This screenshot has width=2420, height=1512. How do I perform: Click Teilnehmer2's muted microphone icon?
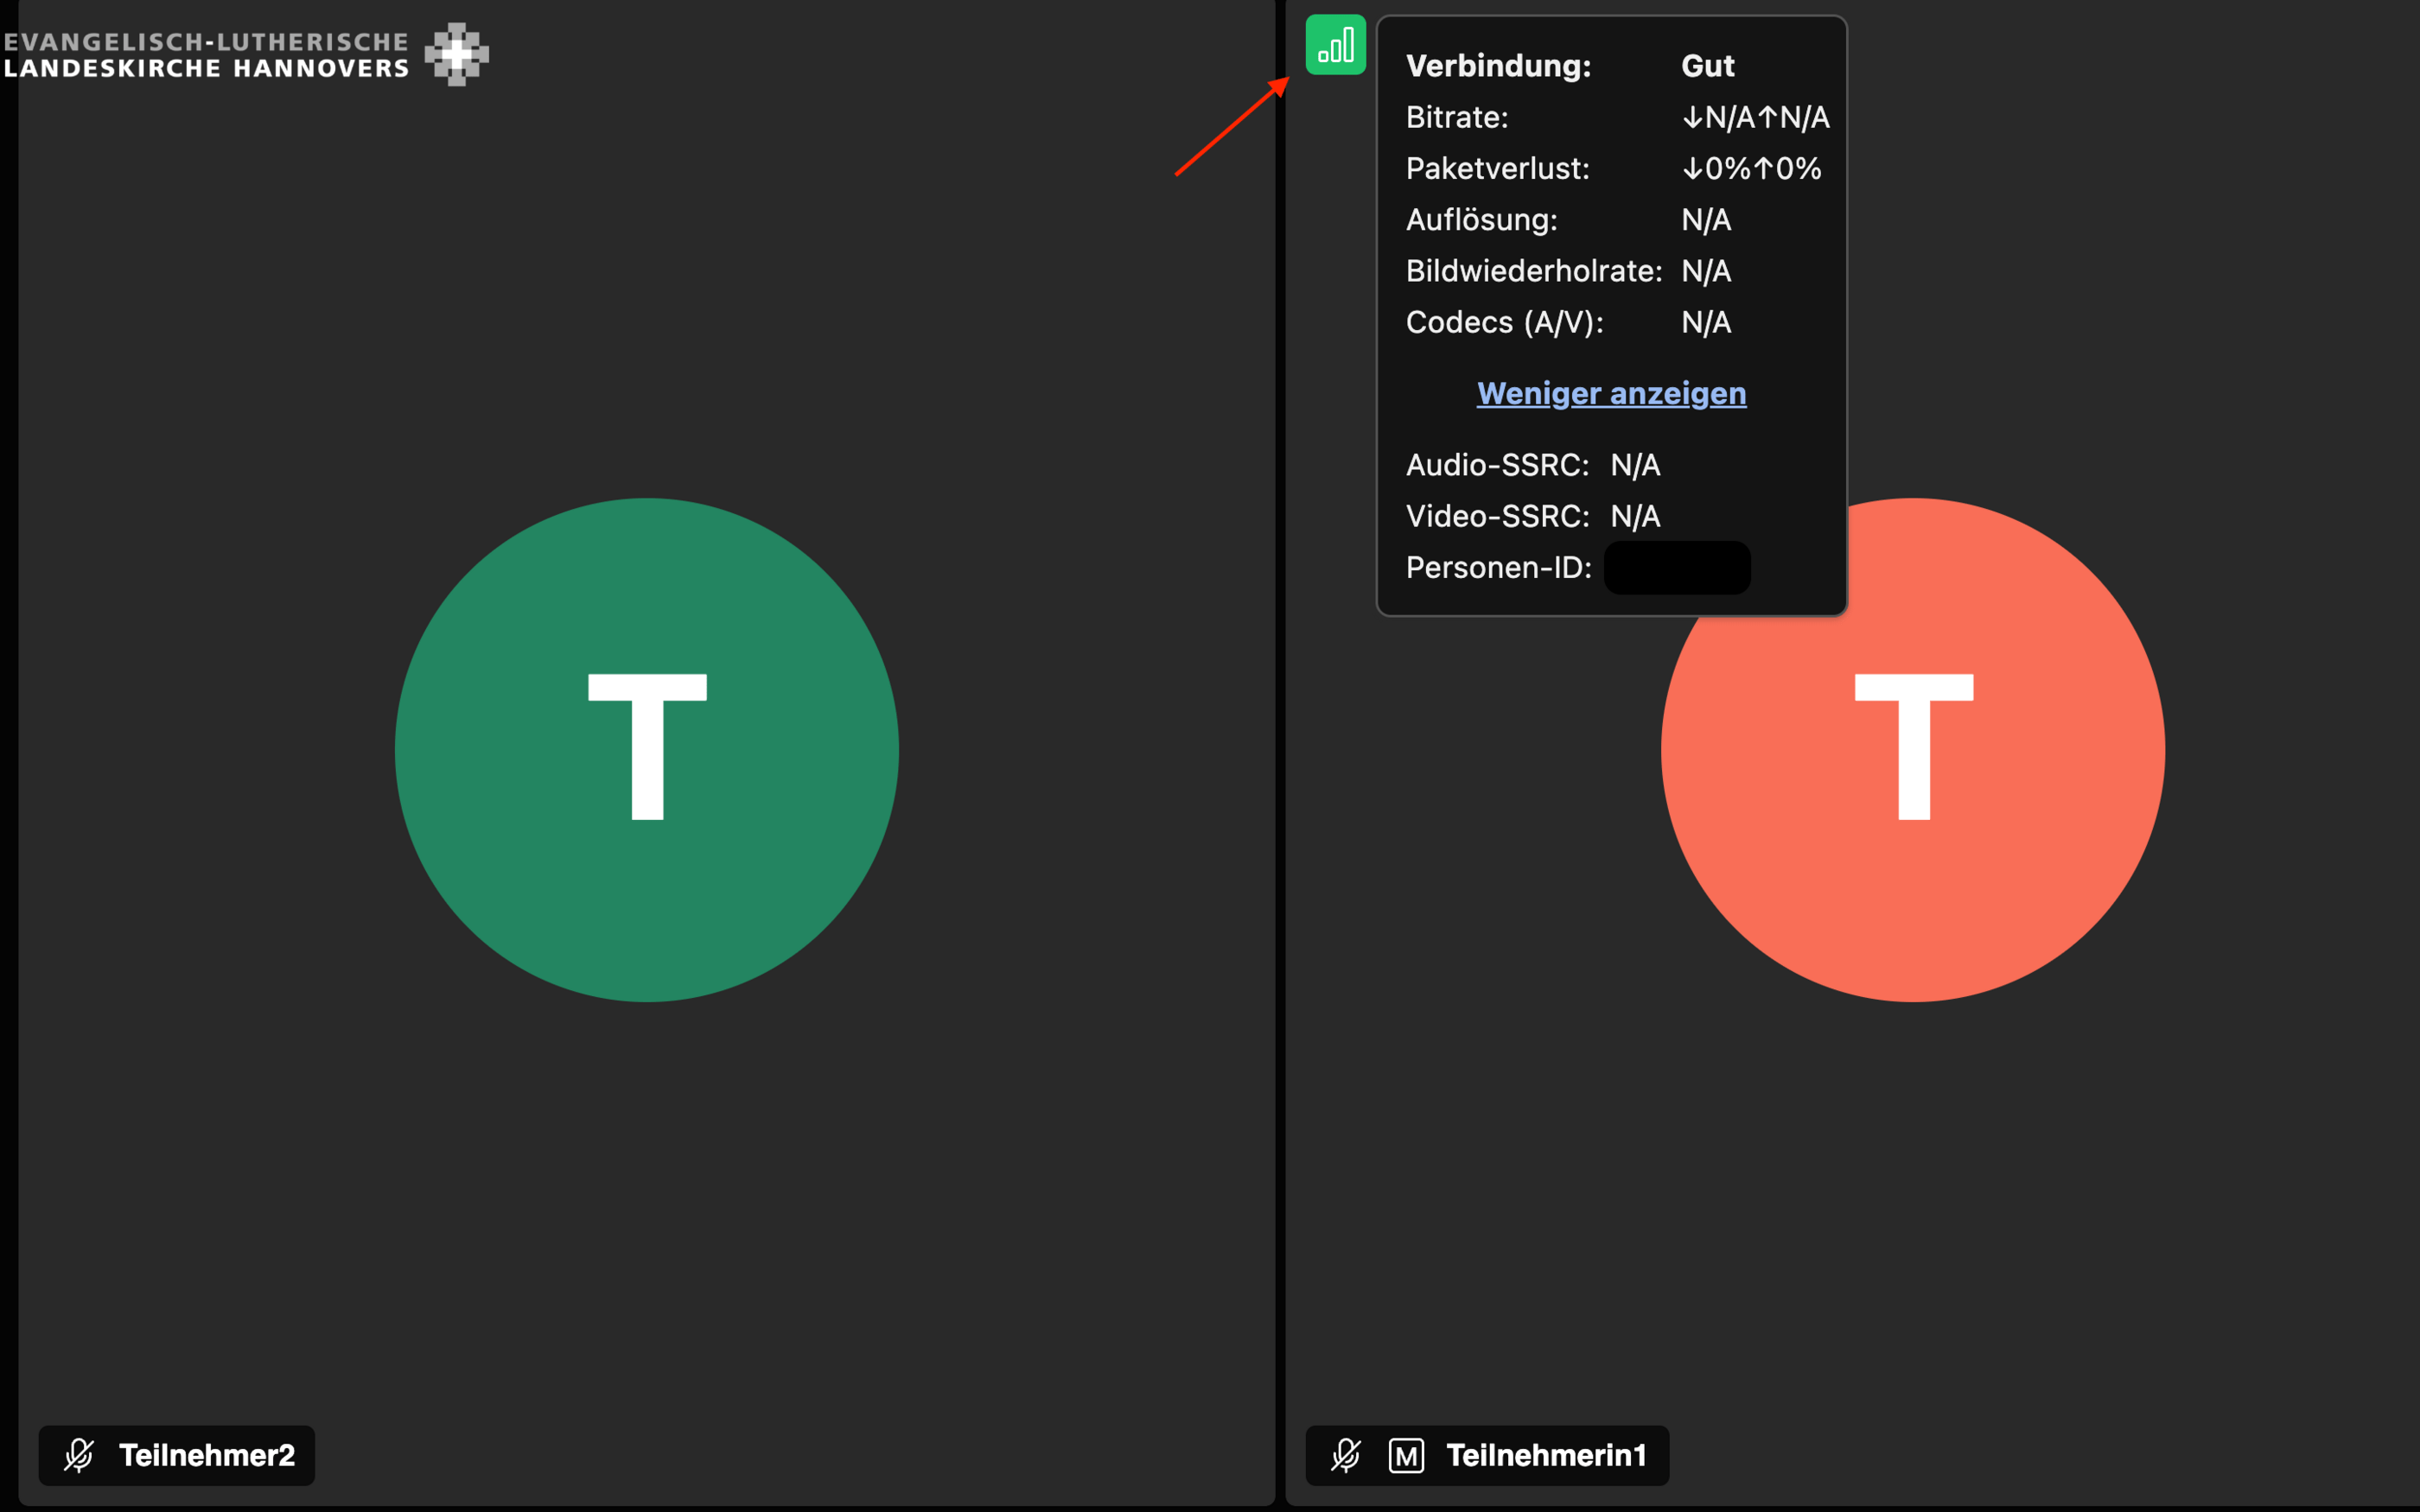(x=78, y=1455)
